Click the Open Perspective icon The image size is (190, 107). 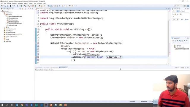pyautogui.click(x=185, y=6)
